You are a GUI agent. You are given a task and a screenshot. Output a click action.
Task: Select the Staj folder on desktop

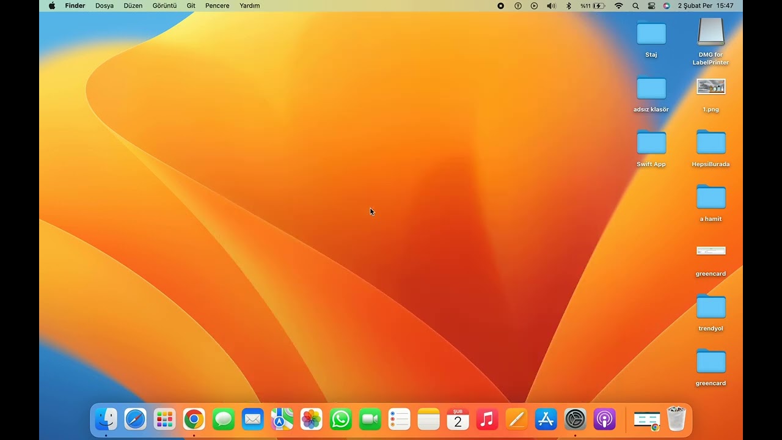click(x=651, y=34)
